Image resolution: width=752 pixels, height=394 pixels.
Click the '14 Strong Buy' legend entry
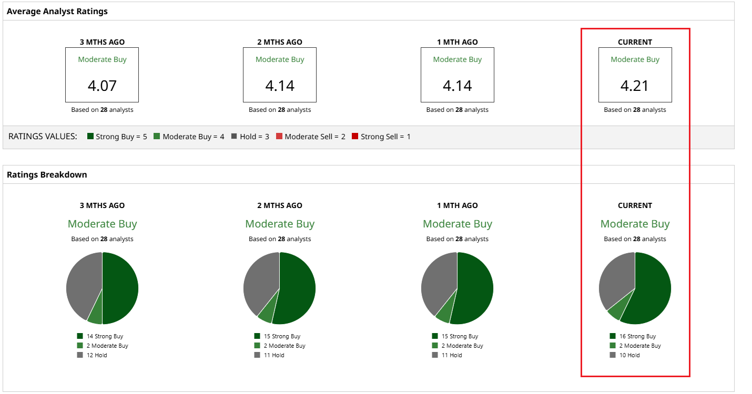point(105,336)
